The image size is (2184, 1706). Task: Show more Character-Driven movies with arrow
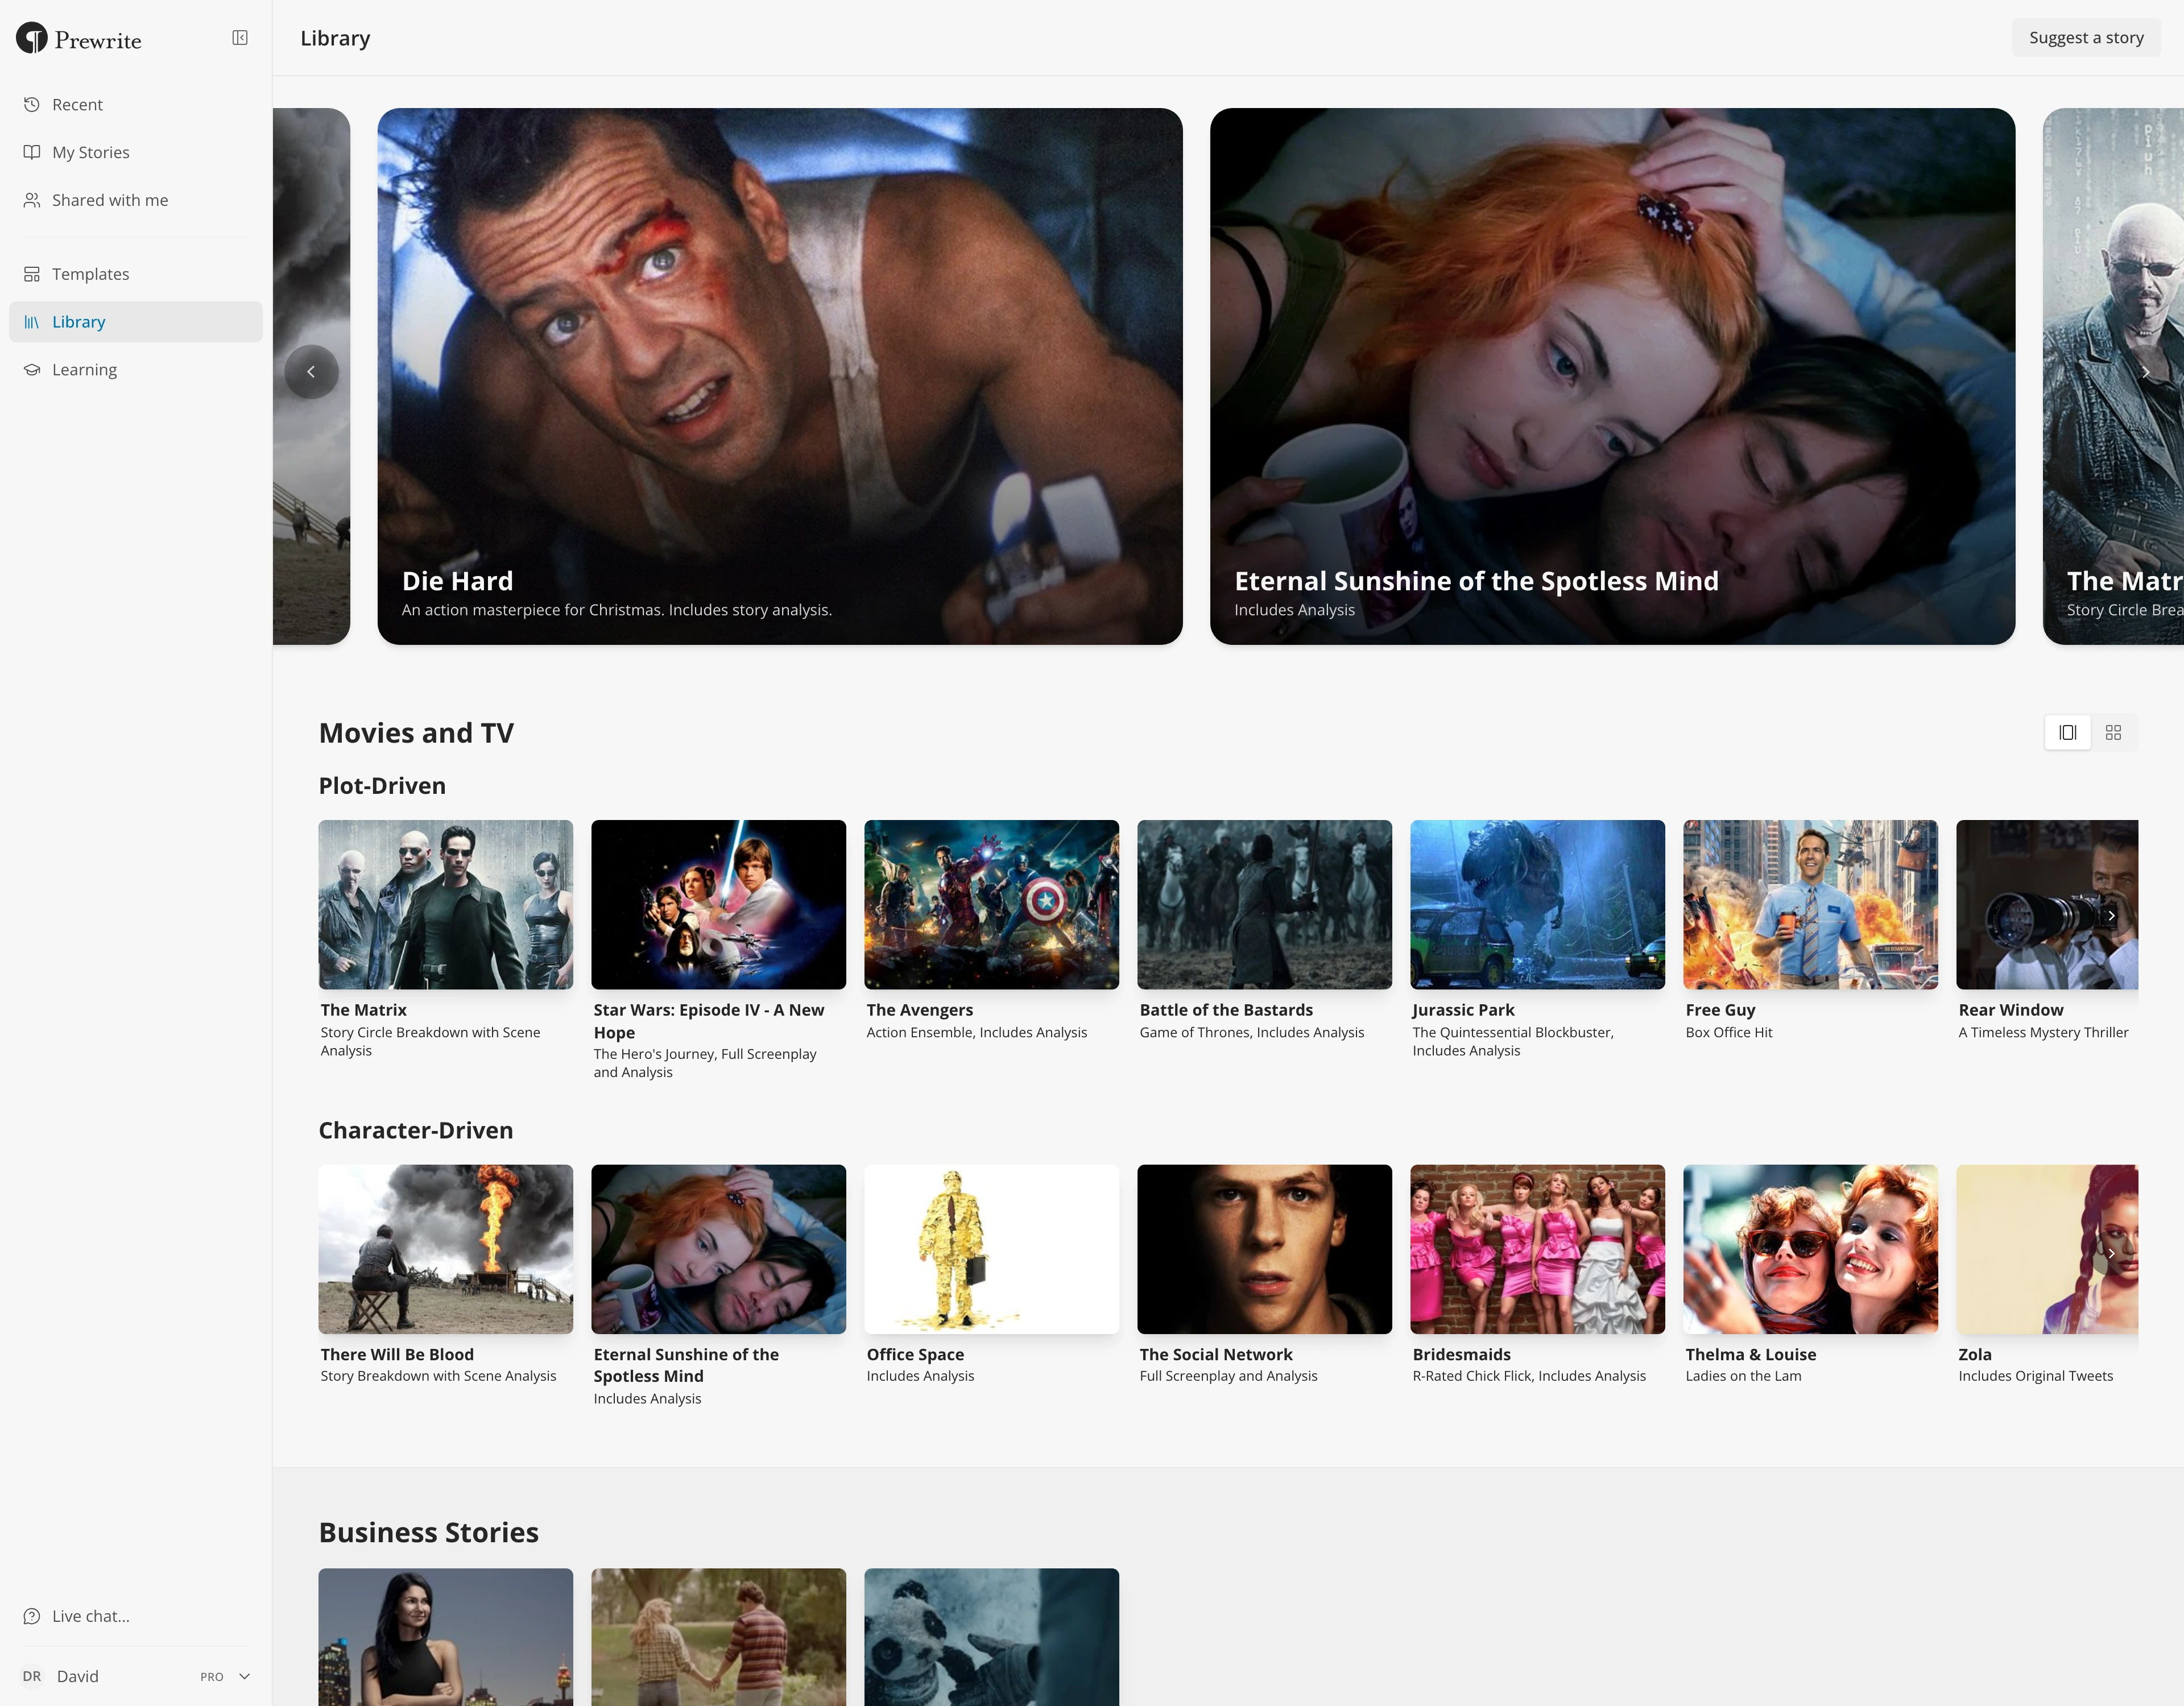point(2111,1253)
